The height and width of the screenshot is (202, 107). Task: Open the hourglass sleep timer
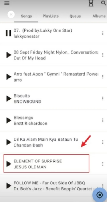pyautogui.click(x=91, y=3)
